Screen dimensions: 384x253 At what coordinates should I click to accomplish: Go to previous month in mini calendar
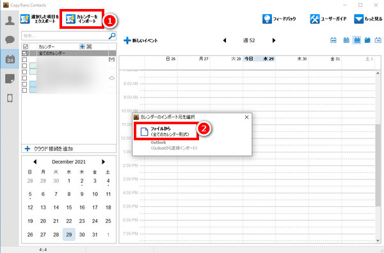pyautogui.click(x=35, y=162)
